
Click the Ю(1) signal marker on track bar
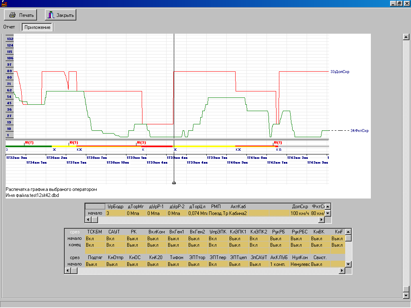tap(278, 143)
